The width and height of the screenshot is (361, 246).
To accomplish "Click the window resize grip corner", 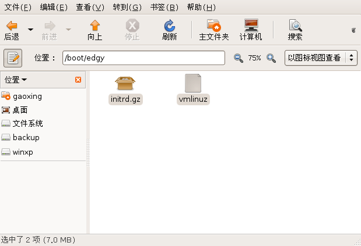I will click(x=358, y=243).
